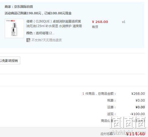This screenshot has height=137, width=148.
Task: Click the Clinique product title link
Action: coord(54,23)
